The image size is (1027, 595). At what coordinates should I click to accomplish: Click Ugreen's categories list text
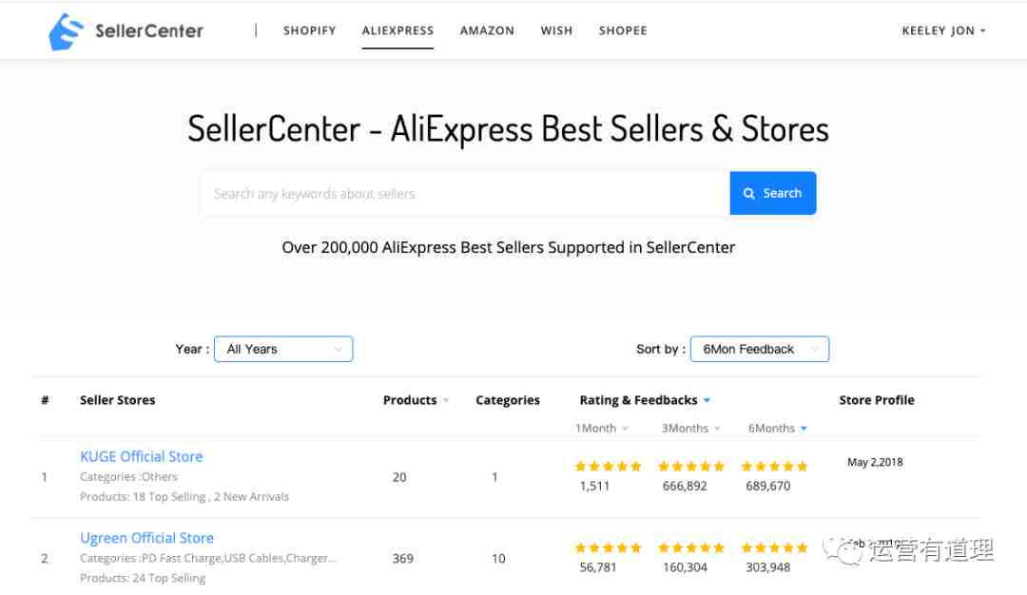[208, 558]
